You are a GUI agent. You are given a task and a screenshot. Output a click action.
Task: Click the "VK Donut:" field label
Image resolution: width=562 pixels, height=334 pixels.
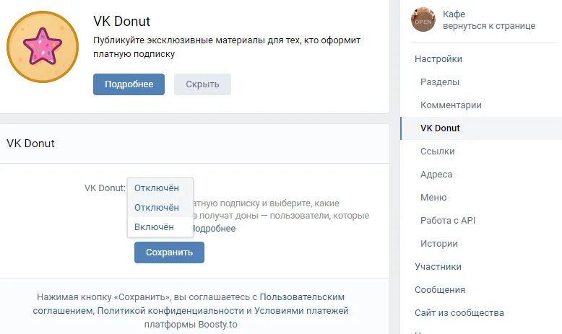105,188
